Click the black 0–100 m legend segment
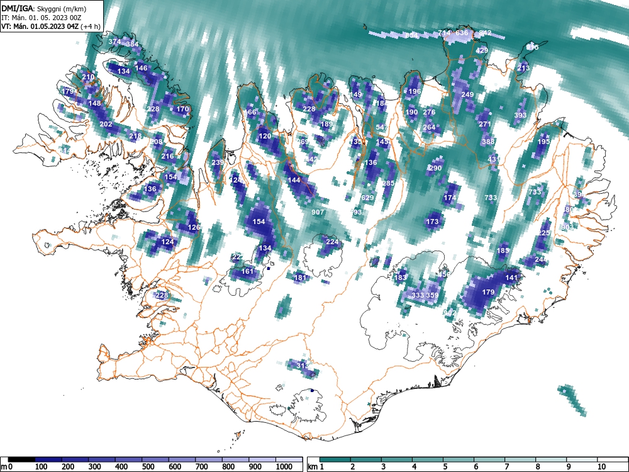629x472 pixels. 21,459
